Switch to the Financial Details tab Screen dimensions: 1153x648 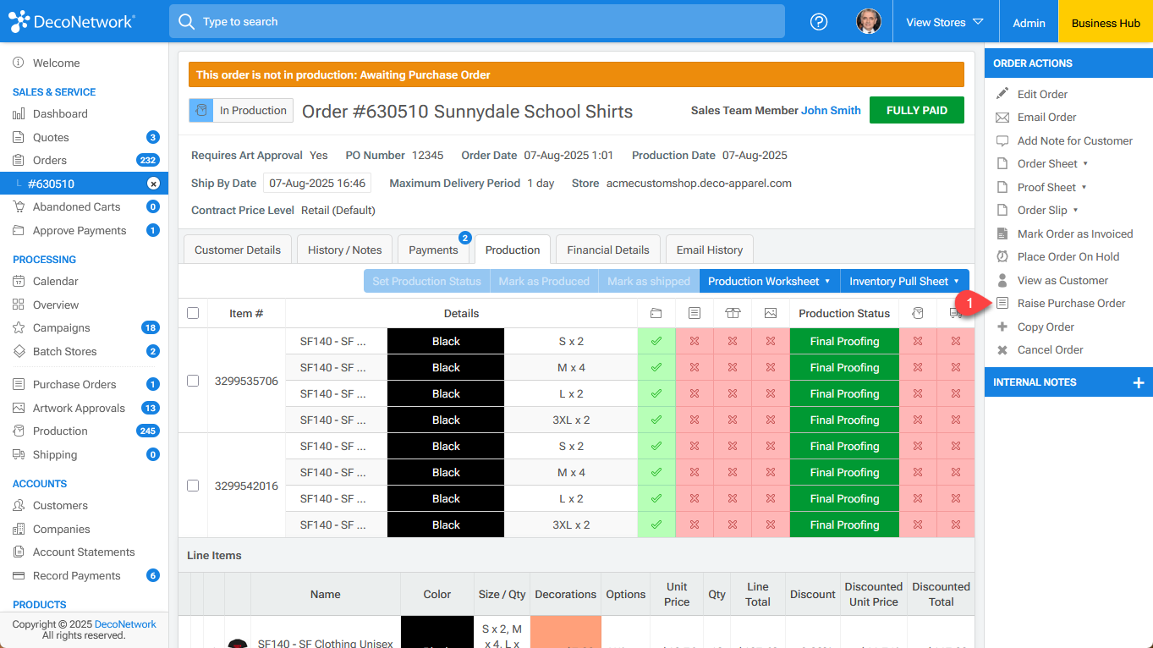tap(607, 250)
